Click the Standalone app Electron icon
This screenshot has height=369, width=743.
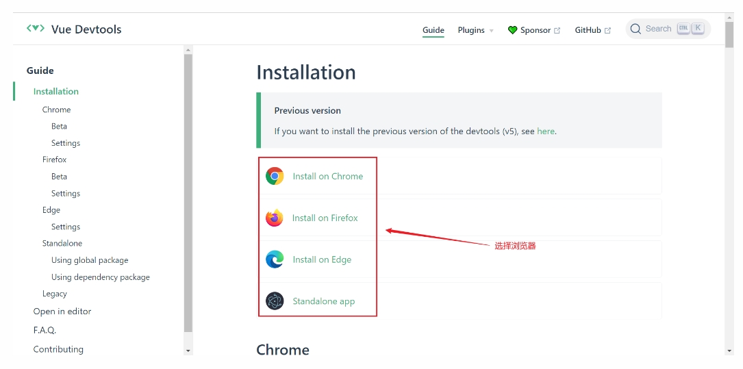pyautogui.click(x=275, y=301)
